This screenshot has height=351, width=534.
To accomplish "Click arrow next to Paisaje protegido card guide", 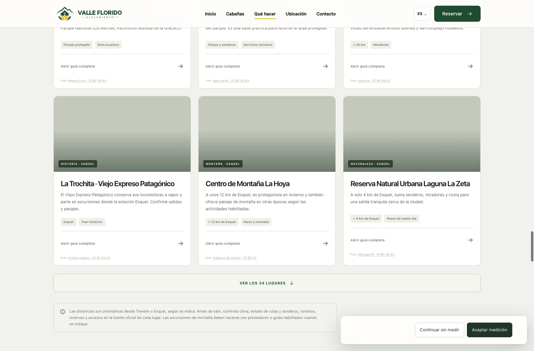I will 181,66.
